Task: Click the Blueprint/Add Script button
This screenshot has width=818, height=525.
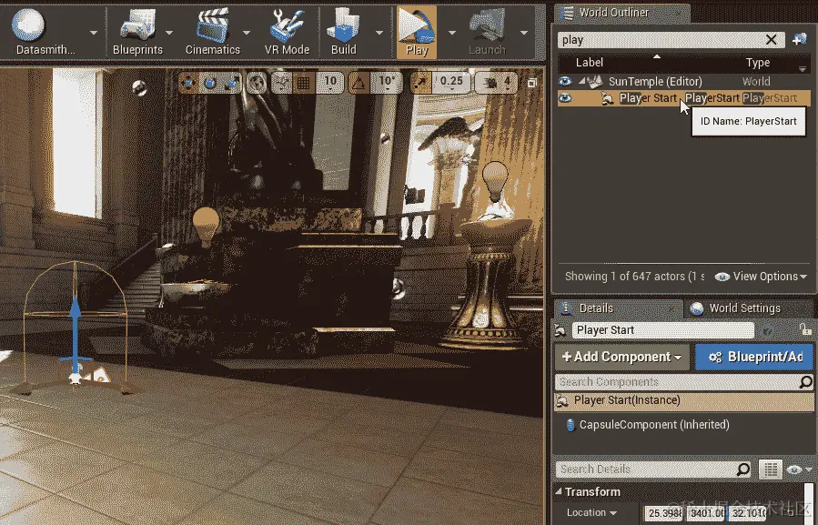Action: click(x=754, y=357)
